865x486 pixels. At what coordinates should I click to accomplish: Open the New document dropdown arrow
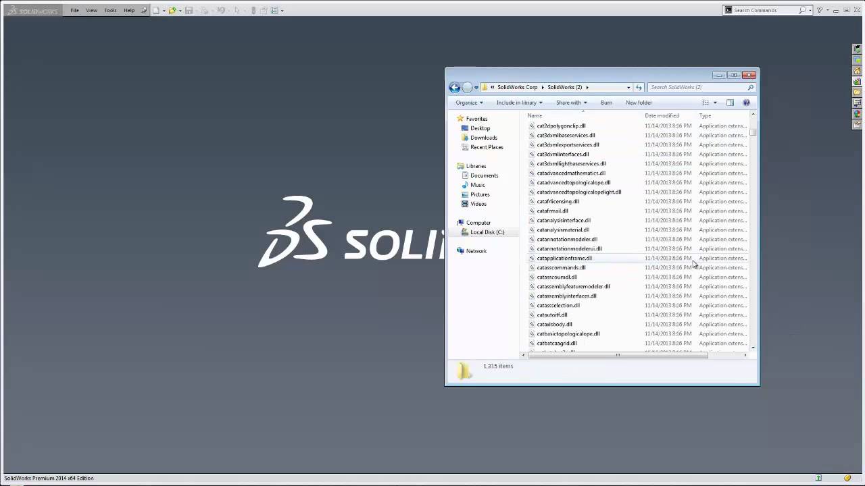(164, 11)
